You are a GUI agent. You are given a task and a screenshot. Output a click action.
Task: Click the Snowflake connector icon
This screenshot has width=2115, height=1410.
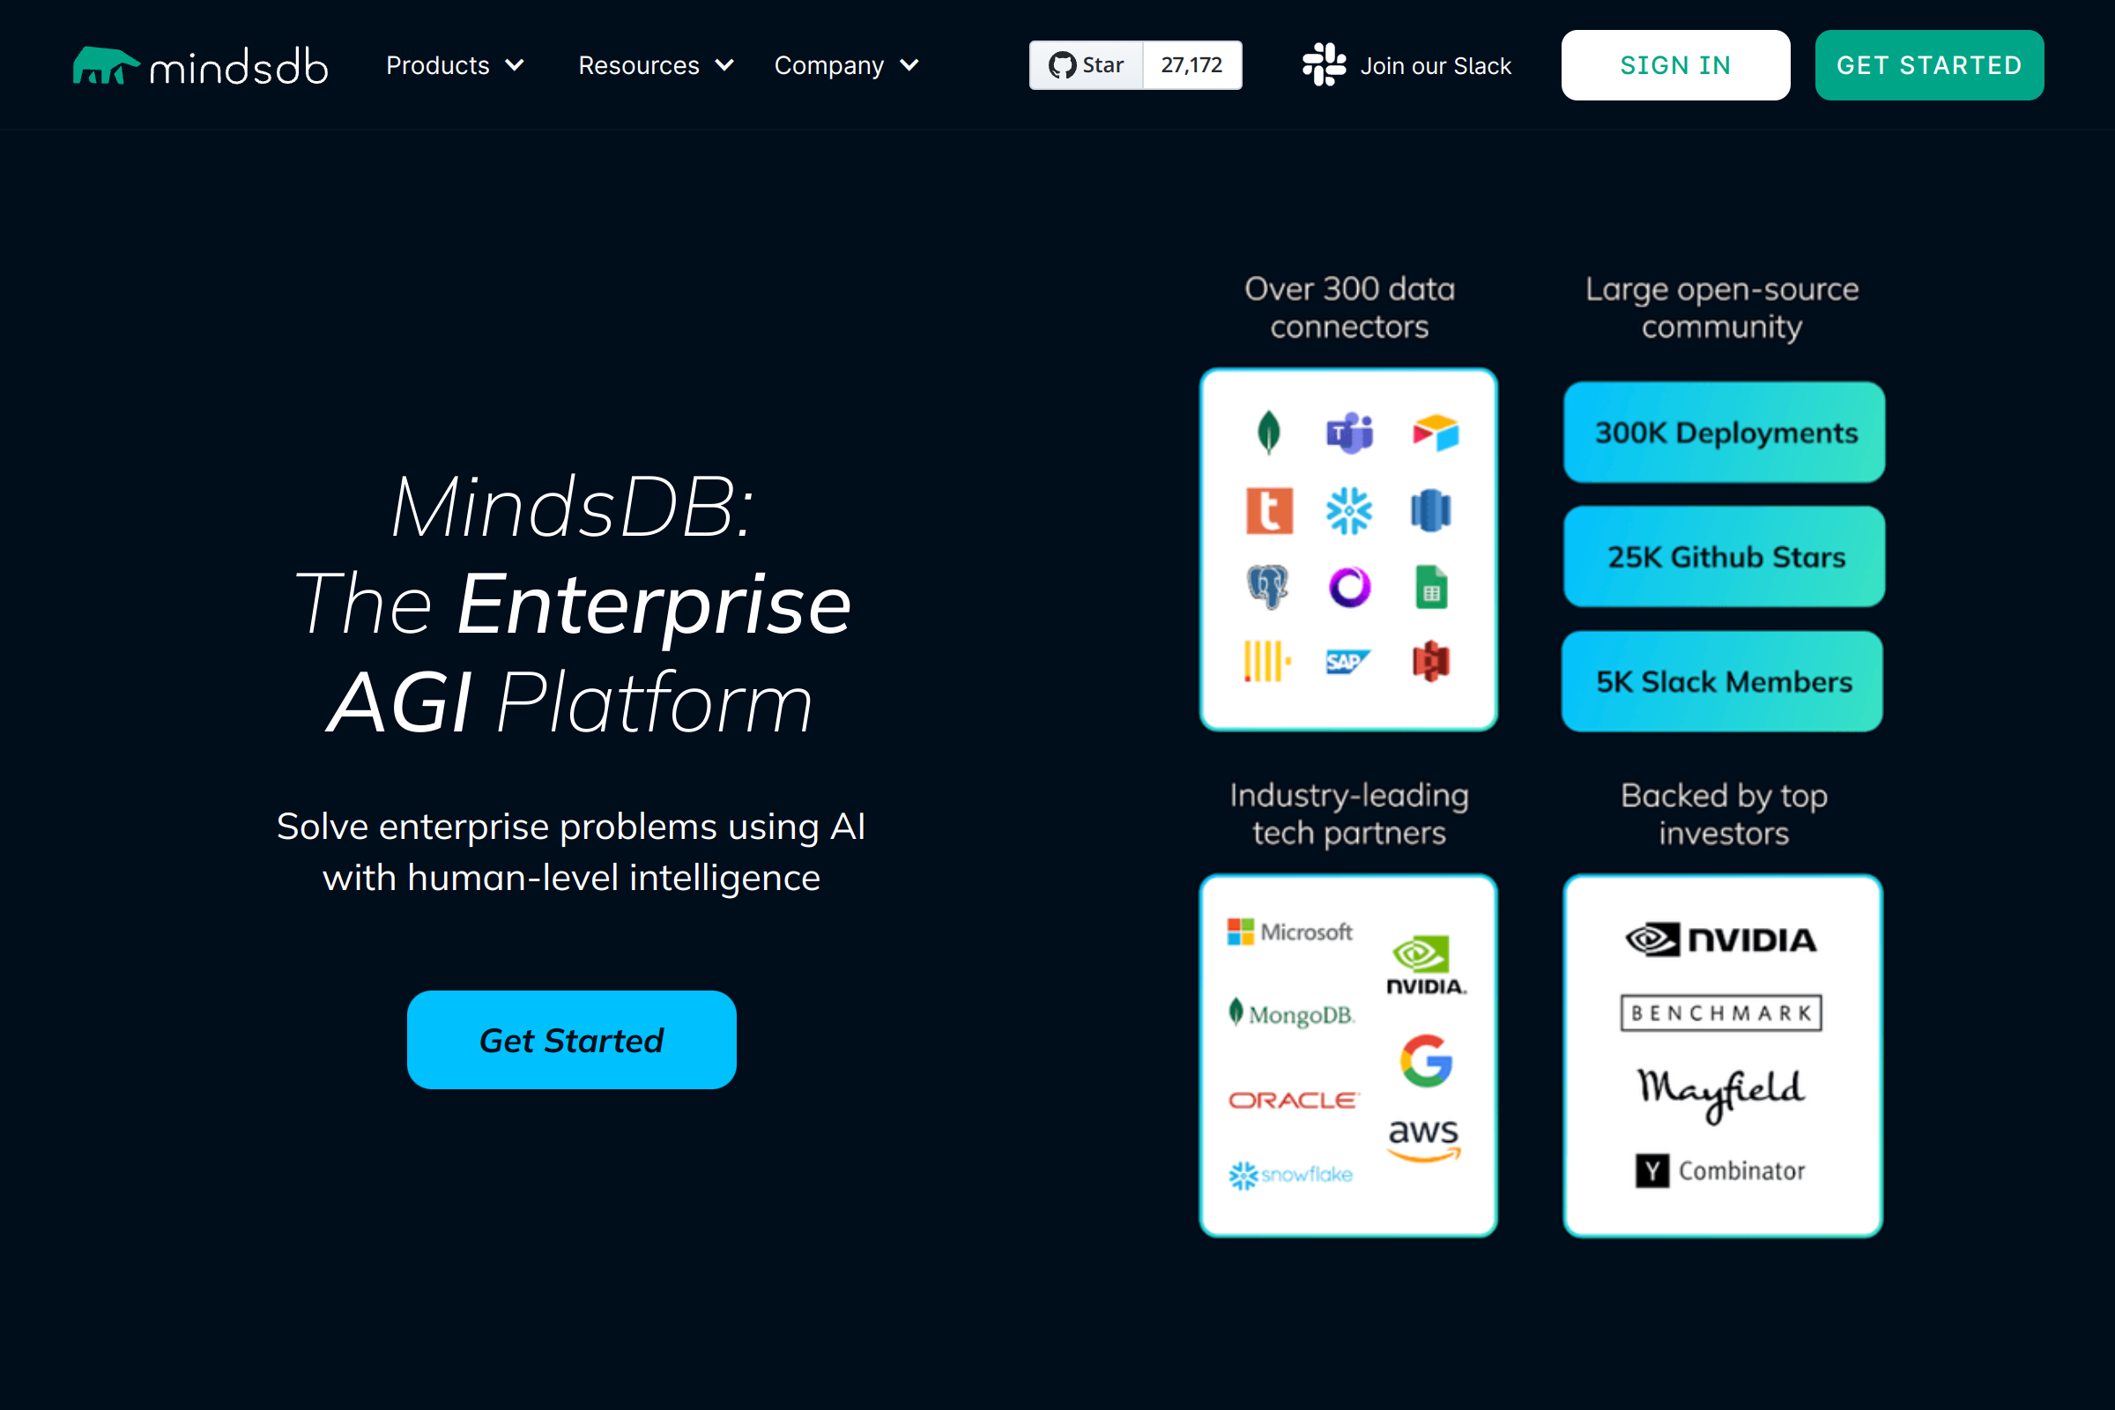pyautogui.click(x=1351, y=509)
